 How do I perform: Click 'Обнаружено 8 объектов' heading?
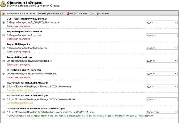24,3
